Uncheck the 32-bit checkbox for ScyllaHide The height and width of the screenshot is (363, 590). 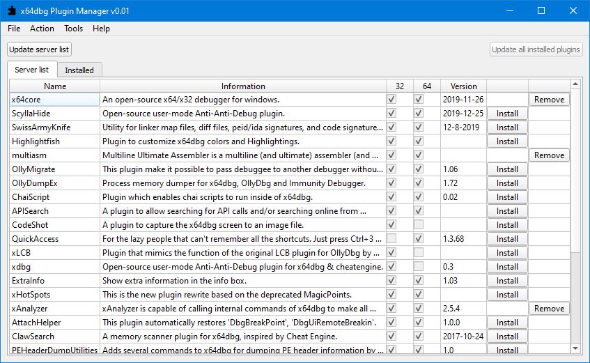tap(391, 113)
